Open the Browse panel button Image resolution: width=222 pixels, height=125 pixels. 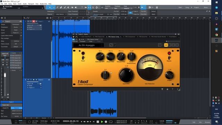click(207, 122)
